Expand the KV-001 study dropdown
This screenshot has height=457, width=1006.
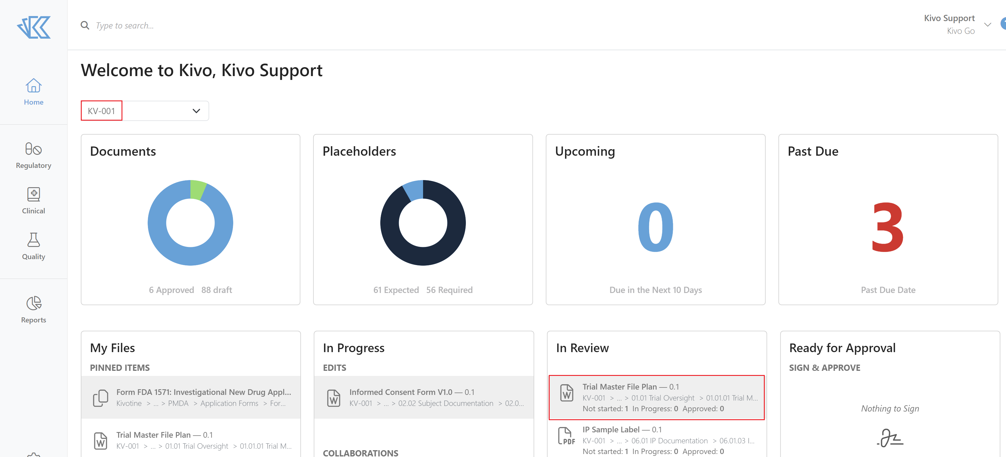pyautogui.click(x=144, y=111)
